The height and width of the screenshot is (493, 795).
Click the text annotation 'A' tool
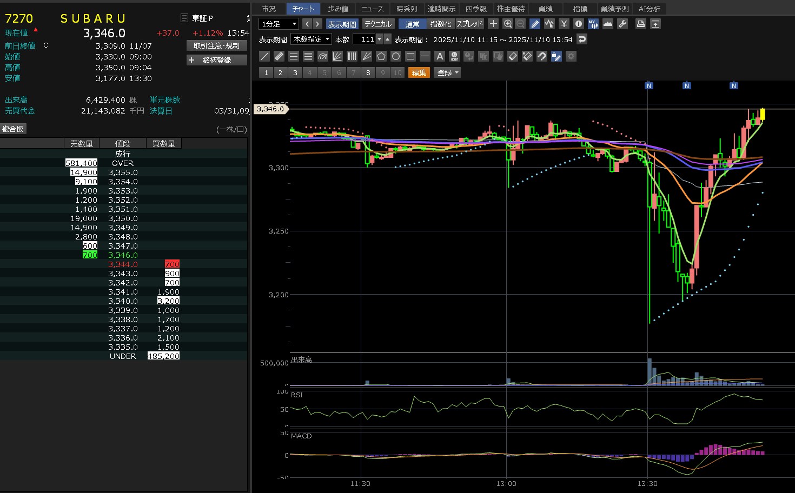pos(440,56)
